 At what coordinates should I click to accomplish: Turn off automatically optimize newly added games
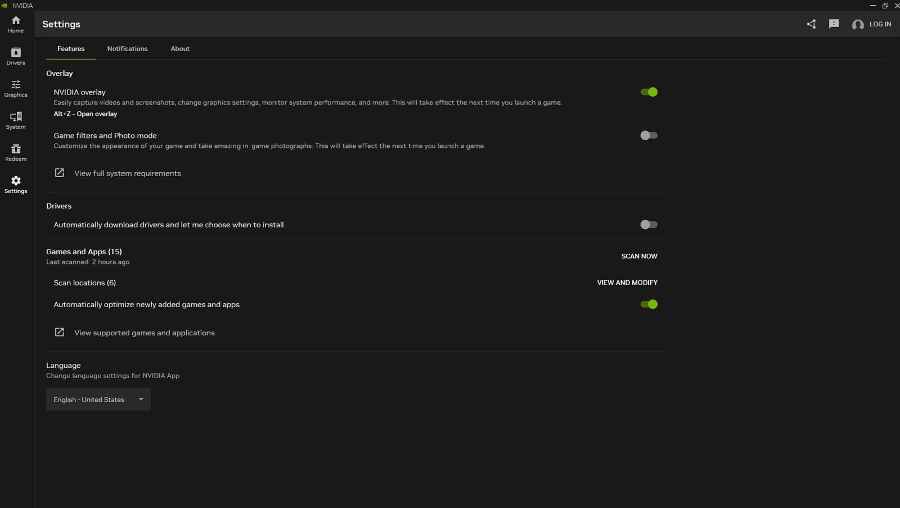pos(648,304)
